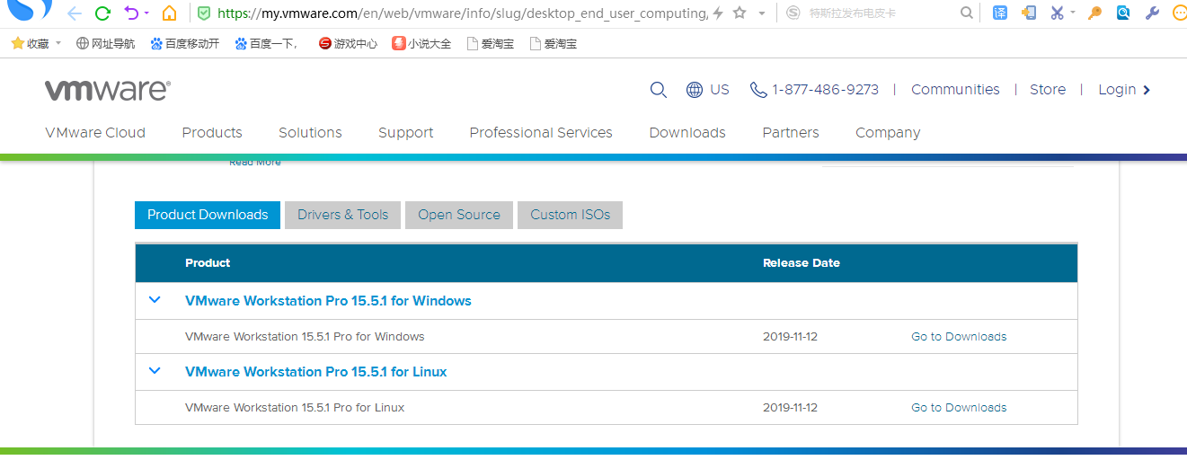Click VMware Workstation Pro 15.5.1 for Windows heading
1187x460 pixels.
pos(328,301)
